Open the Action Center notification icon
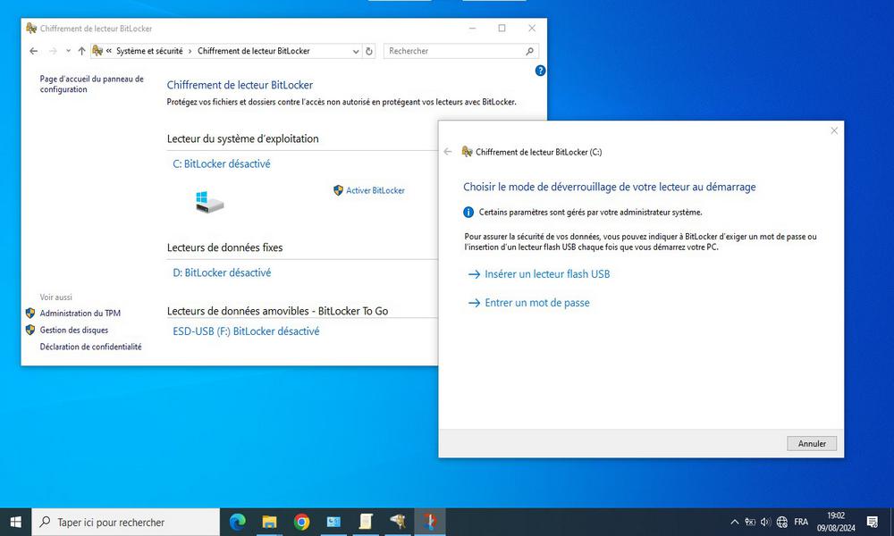This screenshot has height=536, width=894. click(x=873, y=522)
